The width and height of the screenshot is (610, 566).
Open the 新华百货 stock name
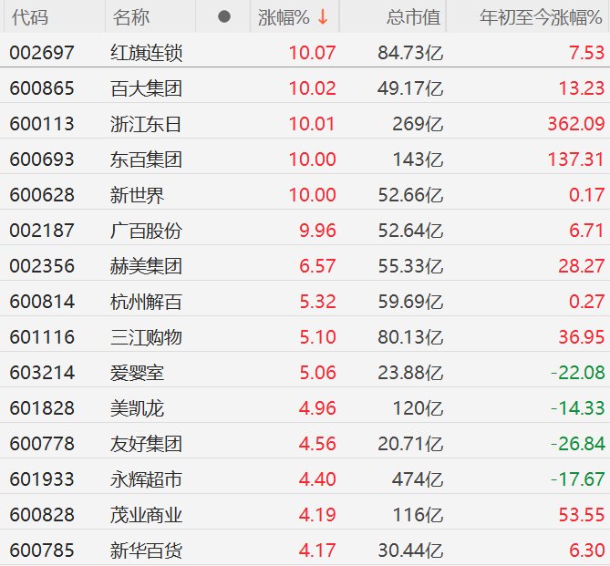tap(146, 551)
